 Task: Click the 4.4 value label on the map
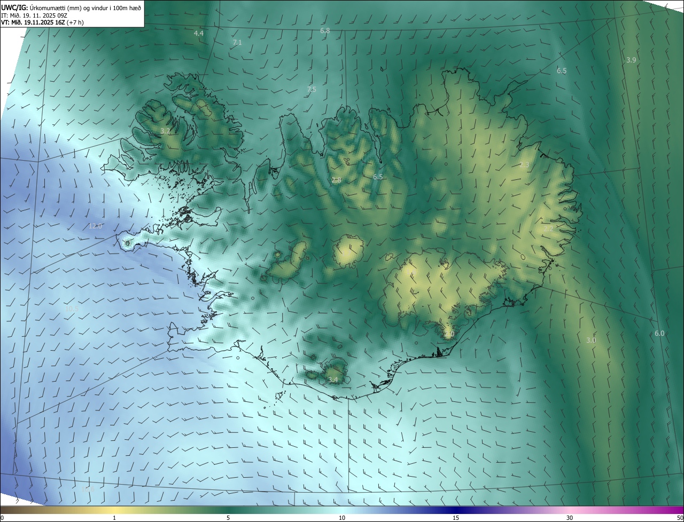(199, 33)
